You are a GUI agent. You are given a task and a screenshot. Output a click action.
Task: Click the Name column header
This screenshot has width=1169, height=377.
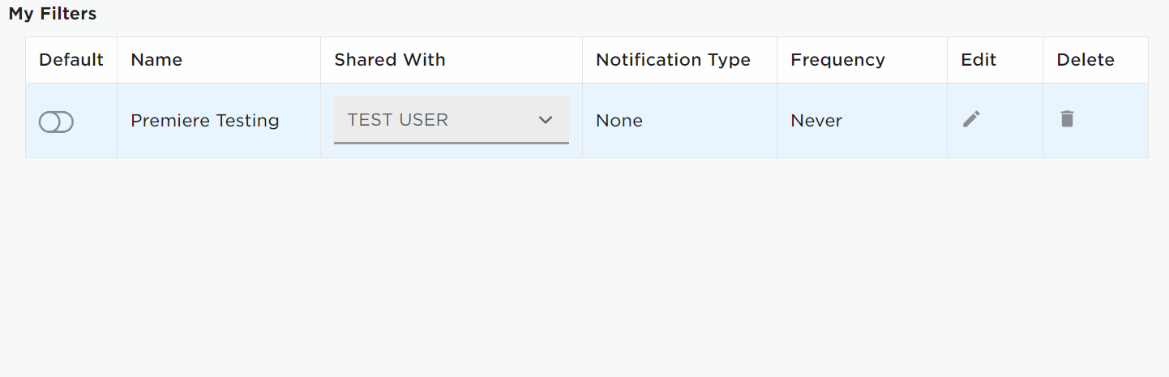pyautogui.click(x=156, y=60)
